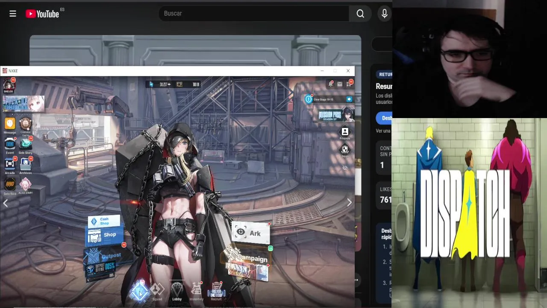Check the 180M credits counter

(188, 84)
